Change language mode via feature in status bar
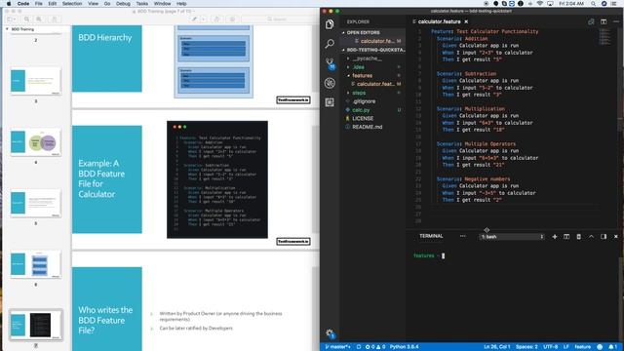This screenshot has width=624, height=351. (582, 347)
